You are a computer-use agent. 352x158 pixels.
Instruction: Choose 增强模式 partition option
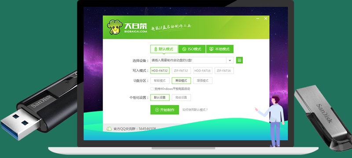point(202,81)
